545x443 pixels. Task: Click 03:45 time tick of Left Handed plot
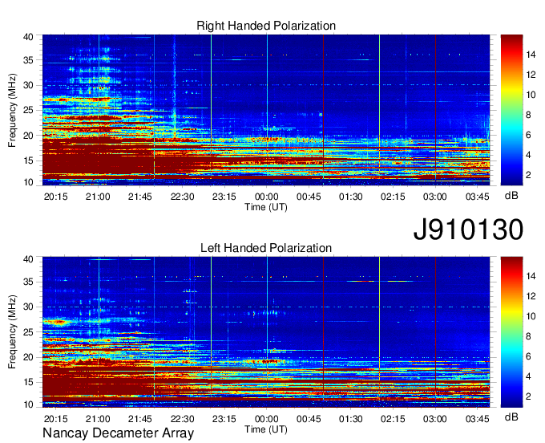coord(477,419)
